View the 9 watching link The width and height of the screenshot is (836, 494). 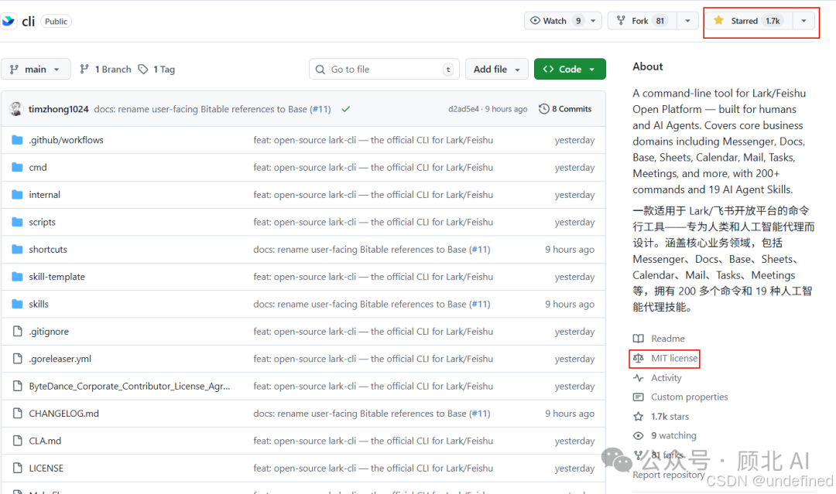[673, 435]
